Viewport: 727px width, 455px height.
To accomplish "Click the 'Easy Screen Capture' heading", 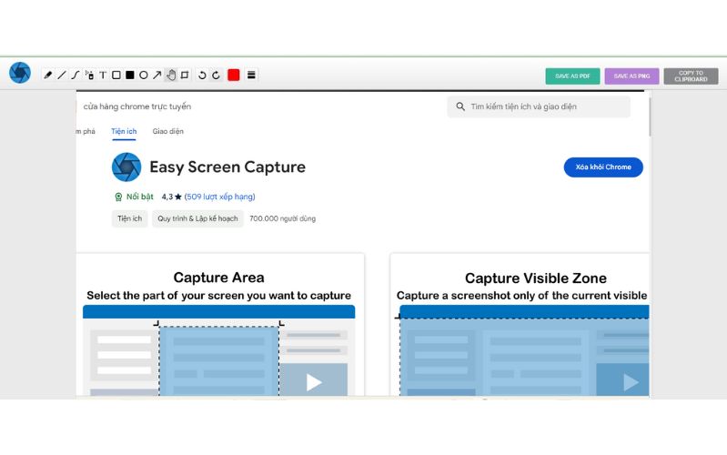I will 227,167.
